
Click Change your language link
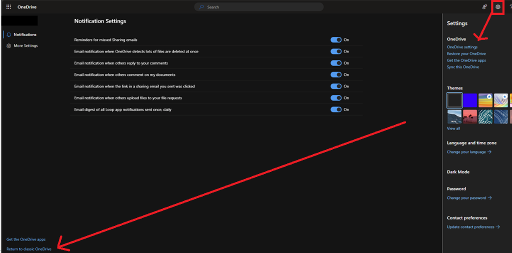click(x=469, y=152)
